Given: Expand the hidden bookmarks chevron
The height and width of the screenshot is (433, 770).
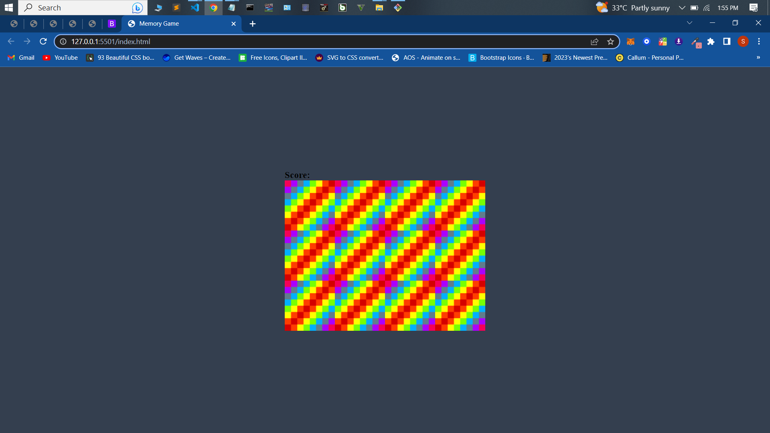Looking at the screenshot, I should tap(758, 57).
